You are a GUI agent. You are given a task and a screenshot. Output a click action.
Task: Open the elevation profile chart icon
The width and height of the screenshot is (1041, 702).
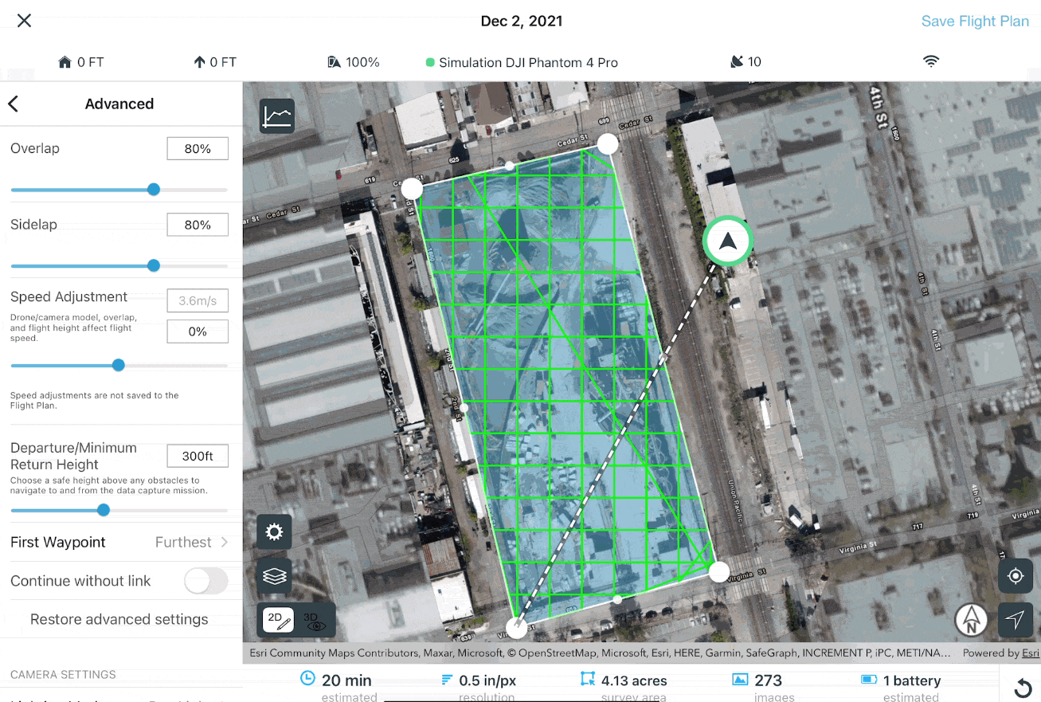point(276,116)
